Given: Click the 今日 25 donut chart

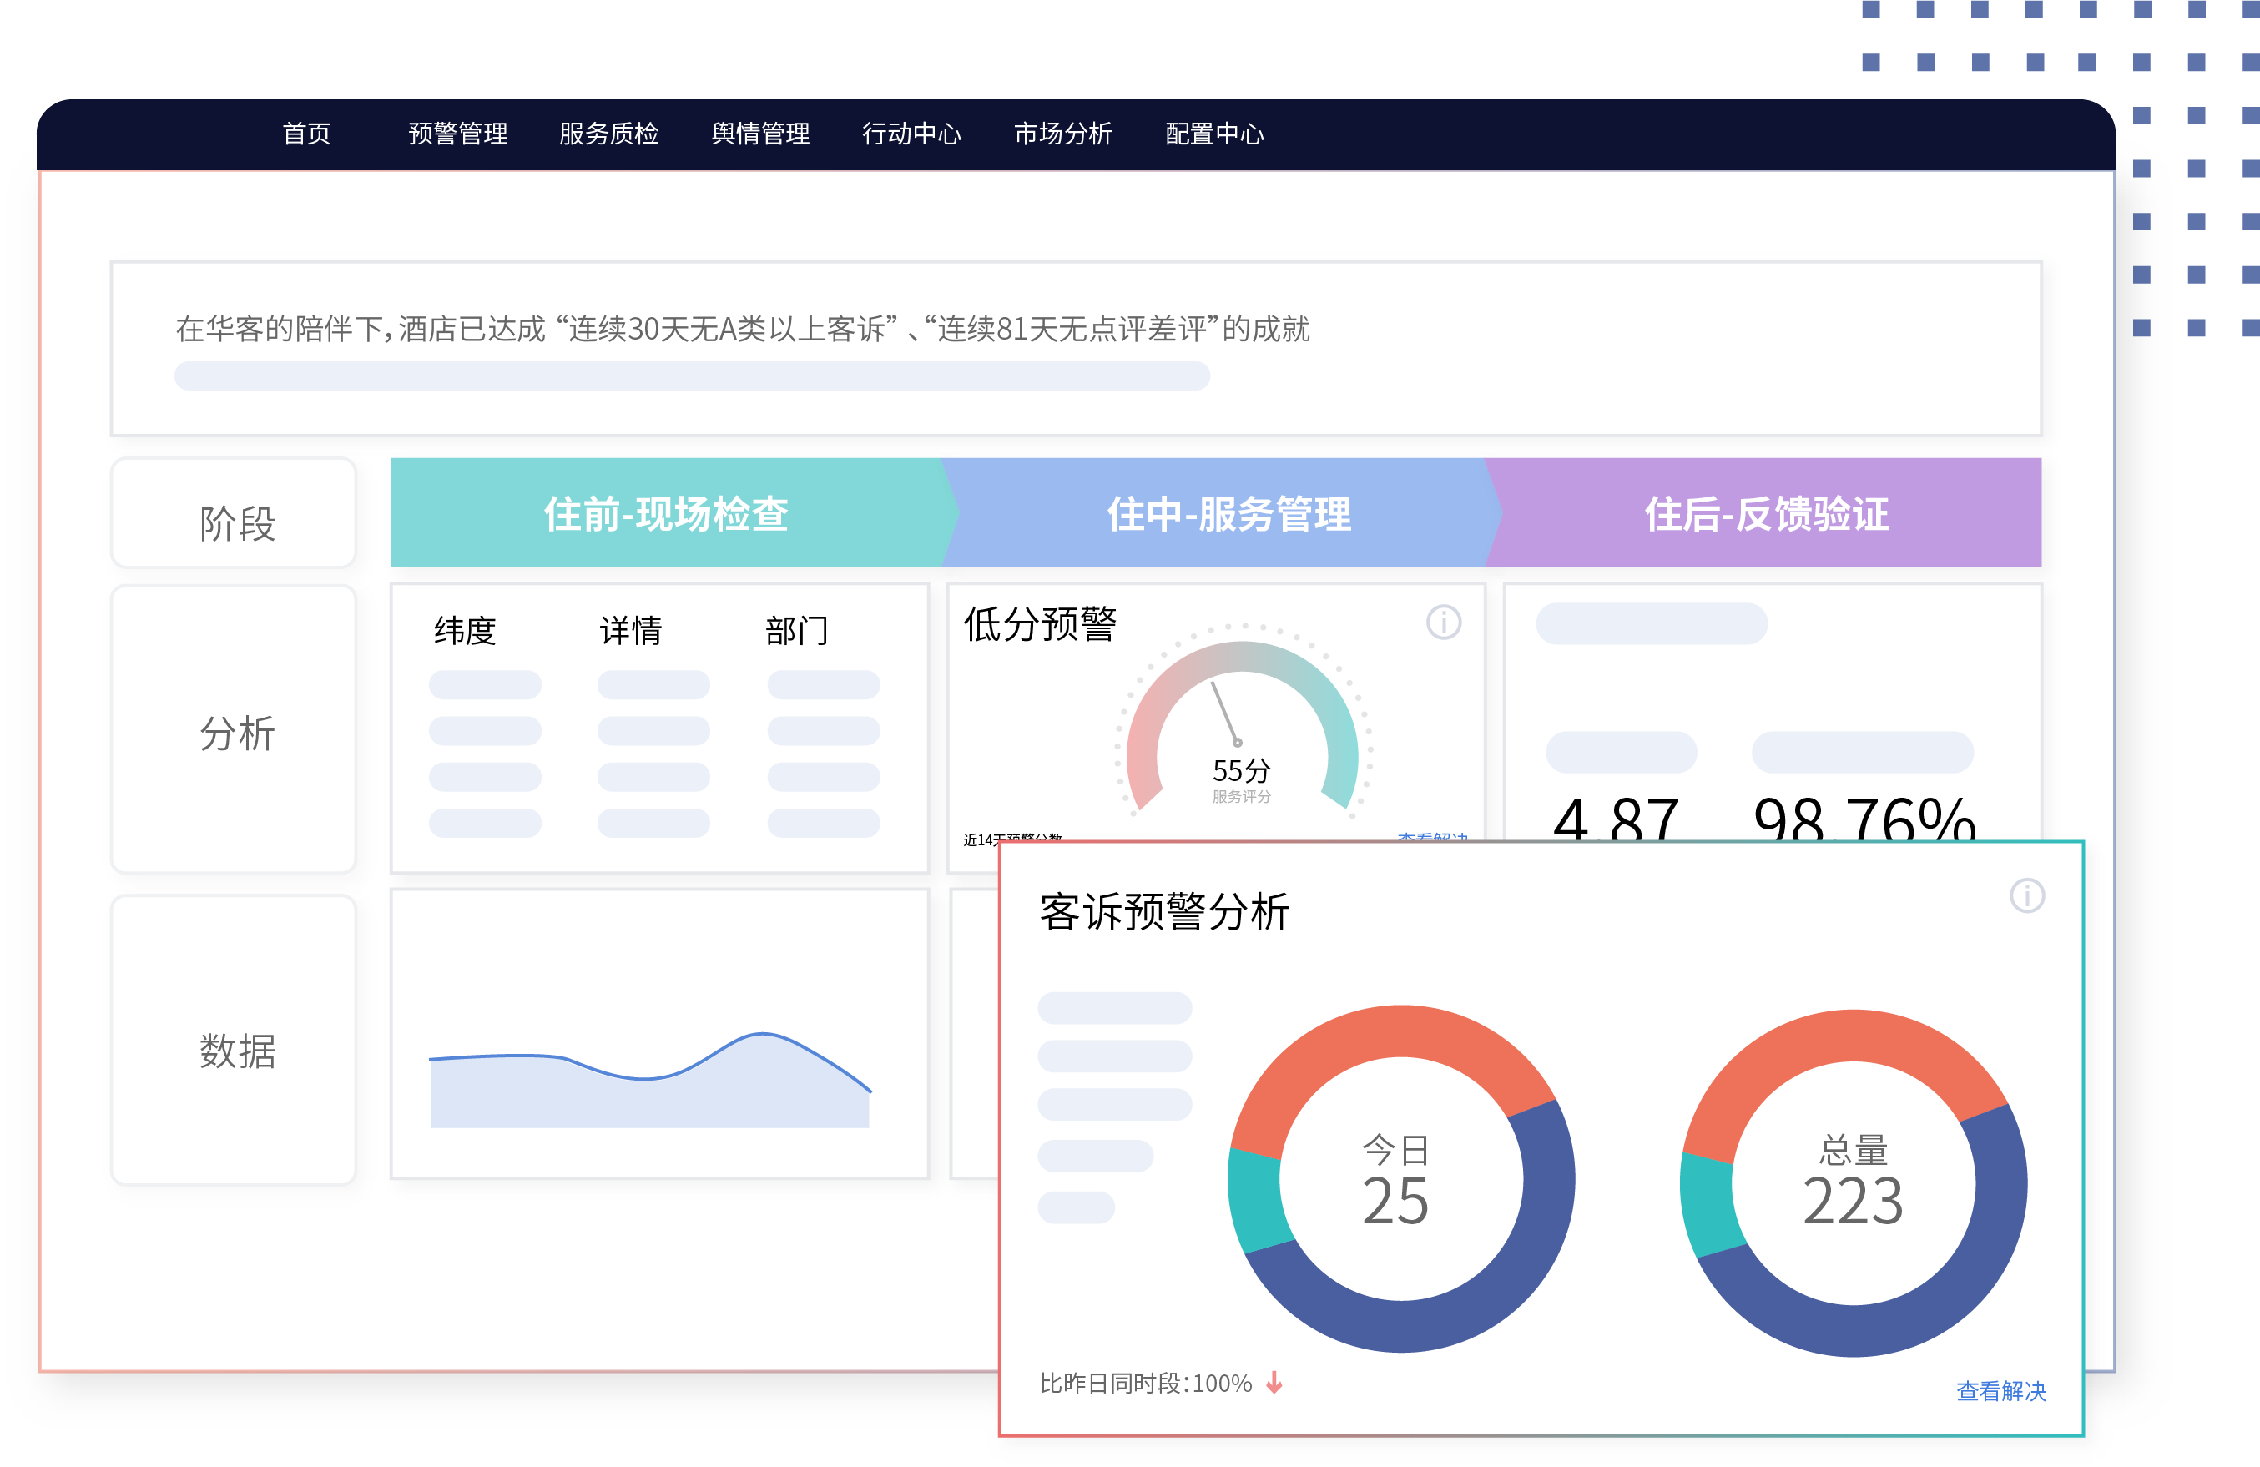Looking at the screenshot, I should pyautogui.click(x=1400, y=1179).
